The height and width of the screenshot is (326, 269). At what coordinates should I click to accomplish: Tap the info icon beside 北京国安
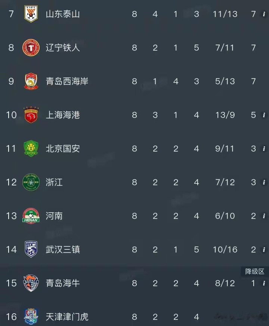(x=264, y=149)
